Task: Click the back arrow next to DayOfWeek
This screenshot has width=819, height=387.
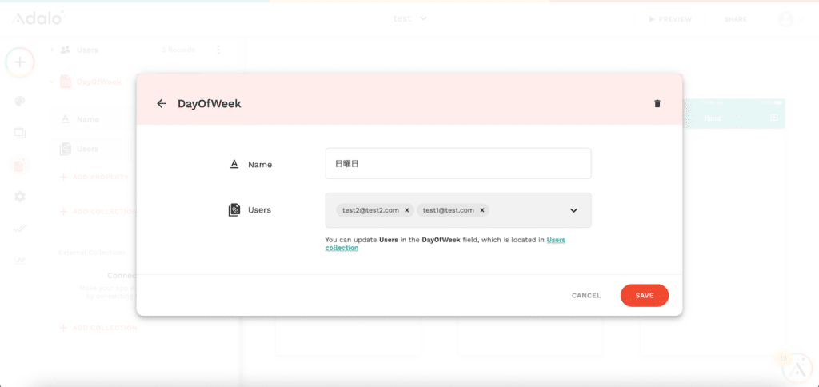Action: coord(162,104)
